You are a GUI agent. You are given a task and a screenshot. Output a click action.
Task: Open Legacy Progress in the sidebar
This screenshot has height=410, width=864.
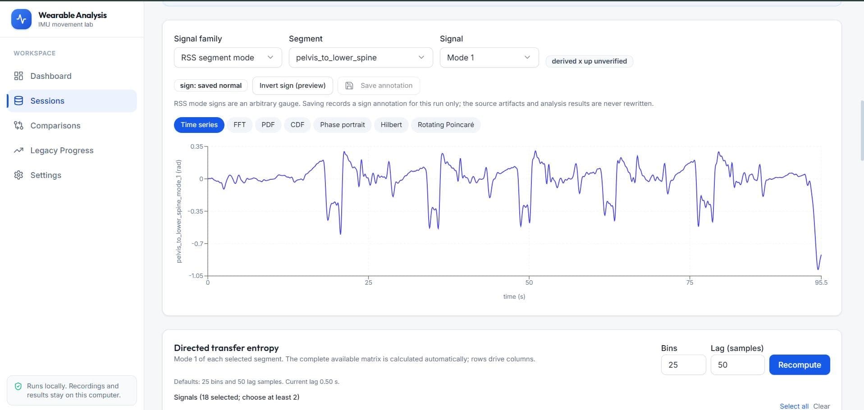(x=72, y=150)
